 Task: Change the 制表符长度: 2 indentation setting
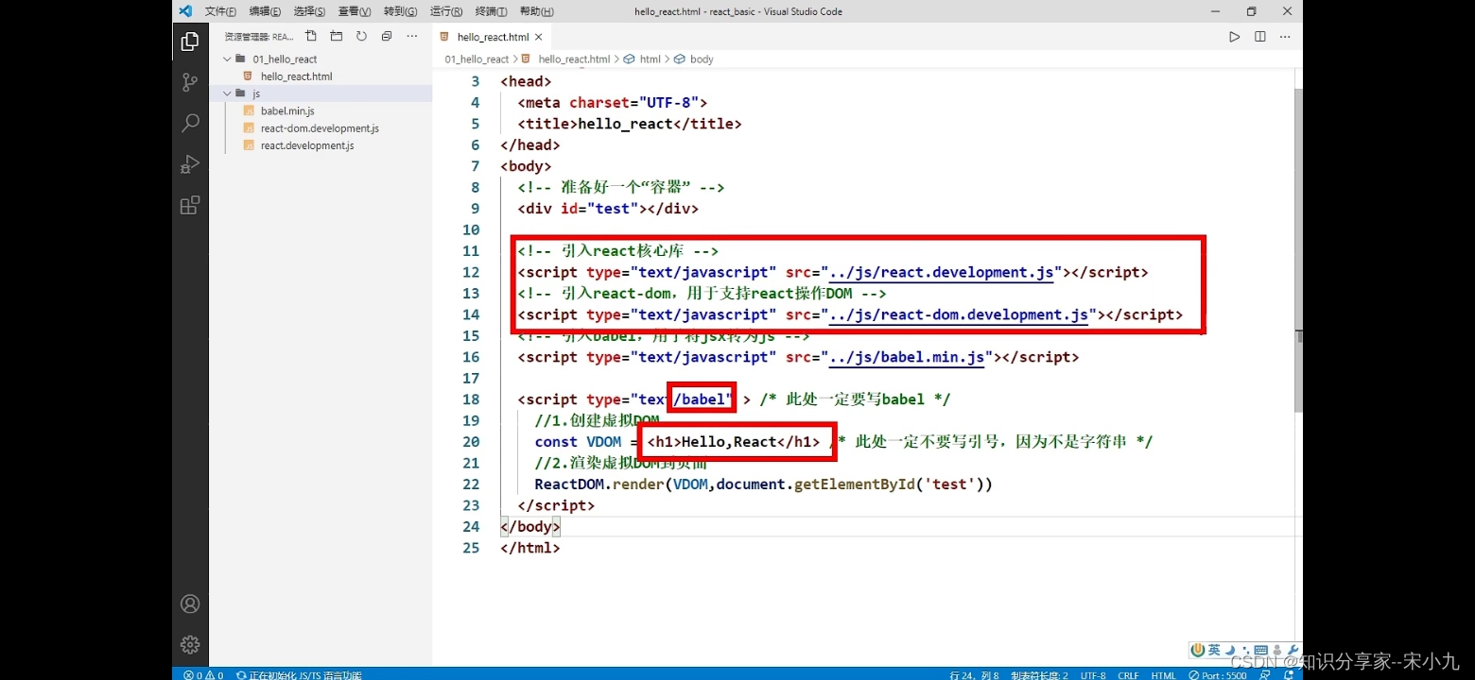(1039, 674)
